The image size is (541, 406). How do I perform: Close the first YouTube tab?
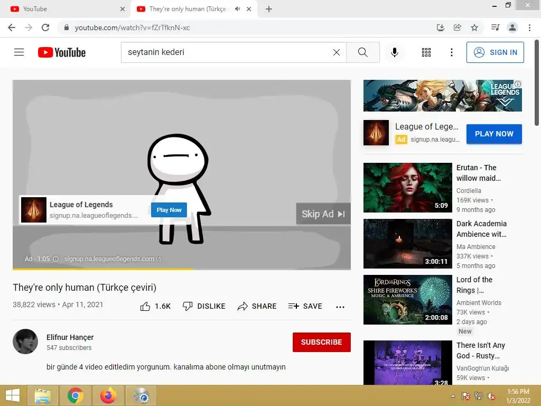click(x=123, y=9)
